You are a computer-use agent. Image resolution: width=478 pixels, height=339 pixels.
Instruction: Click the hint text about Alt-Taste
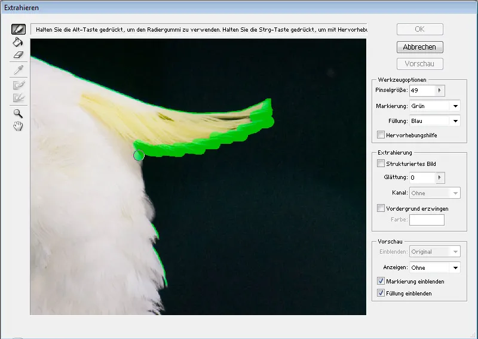(201, 30)
